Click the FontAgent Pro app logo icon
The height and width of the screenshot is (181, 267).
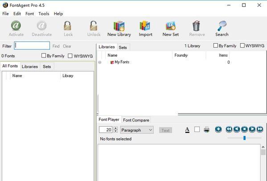(5, 5)
